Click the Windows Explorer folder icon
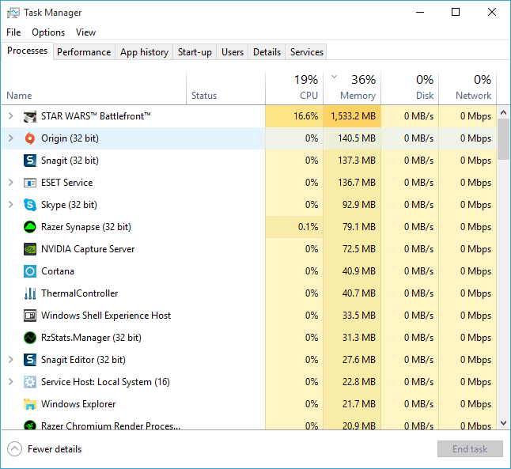Viewport: 511px width, 469px height. tap(30, 404)
